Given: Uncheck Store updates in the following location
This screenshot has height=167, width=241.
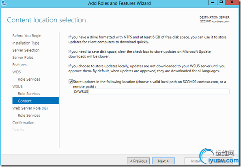Looking at the screenshot, I should click(71, 81).
